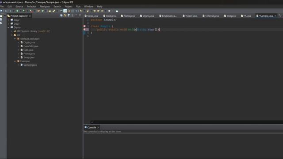This screenshot has width=283, height=159.
Task: Close the Console view
Action: pos(98,128)
